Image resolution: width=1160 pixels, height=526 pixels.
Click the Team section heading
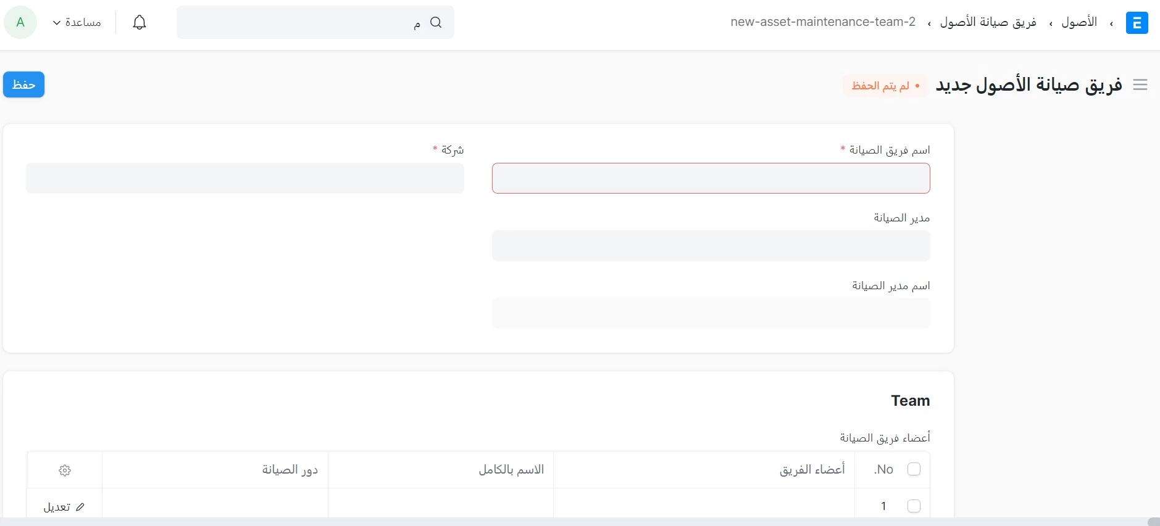coord(911,401)
